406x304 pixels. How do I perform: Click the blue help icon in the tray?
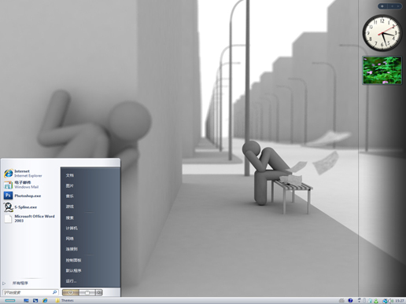[350, 301]
